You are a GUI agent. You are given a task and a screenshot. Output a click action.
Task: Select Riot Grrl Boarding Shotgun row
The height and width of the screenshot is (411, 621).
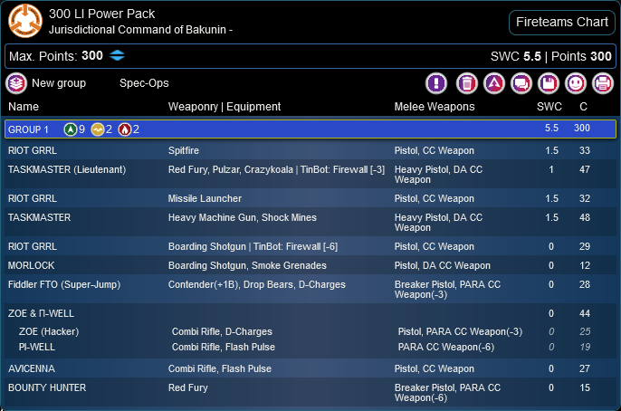pyautogui.click(x=310, y=246)
